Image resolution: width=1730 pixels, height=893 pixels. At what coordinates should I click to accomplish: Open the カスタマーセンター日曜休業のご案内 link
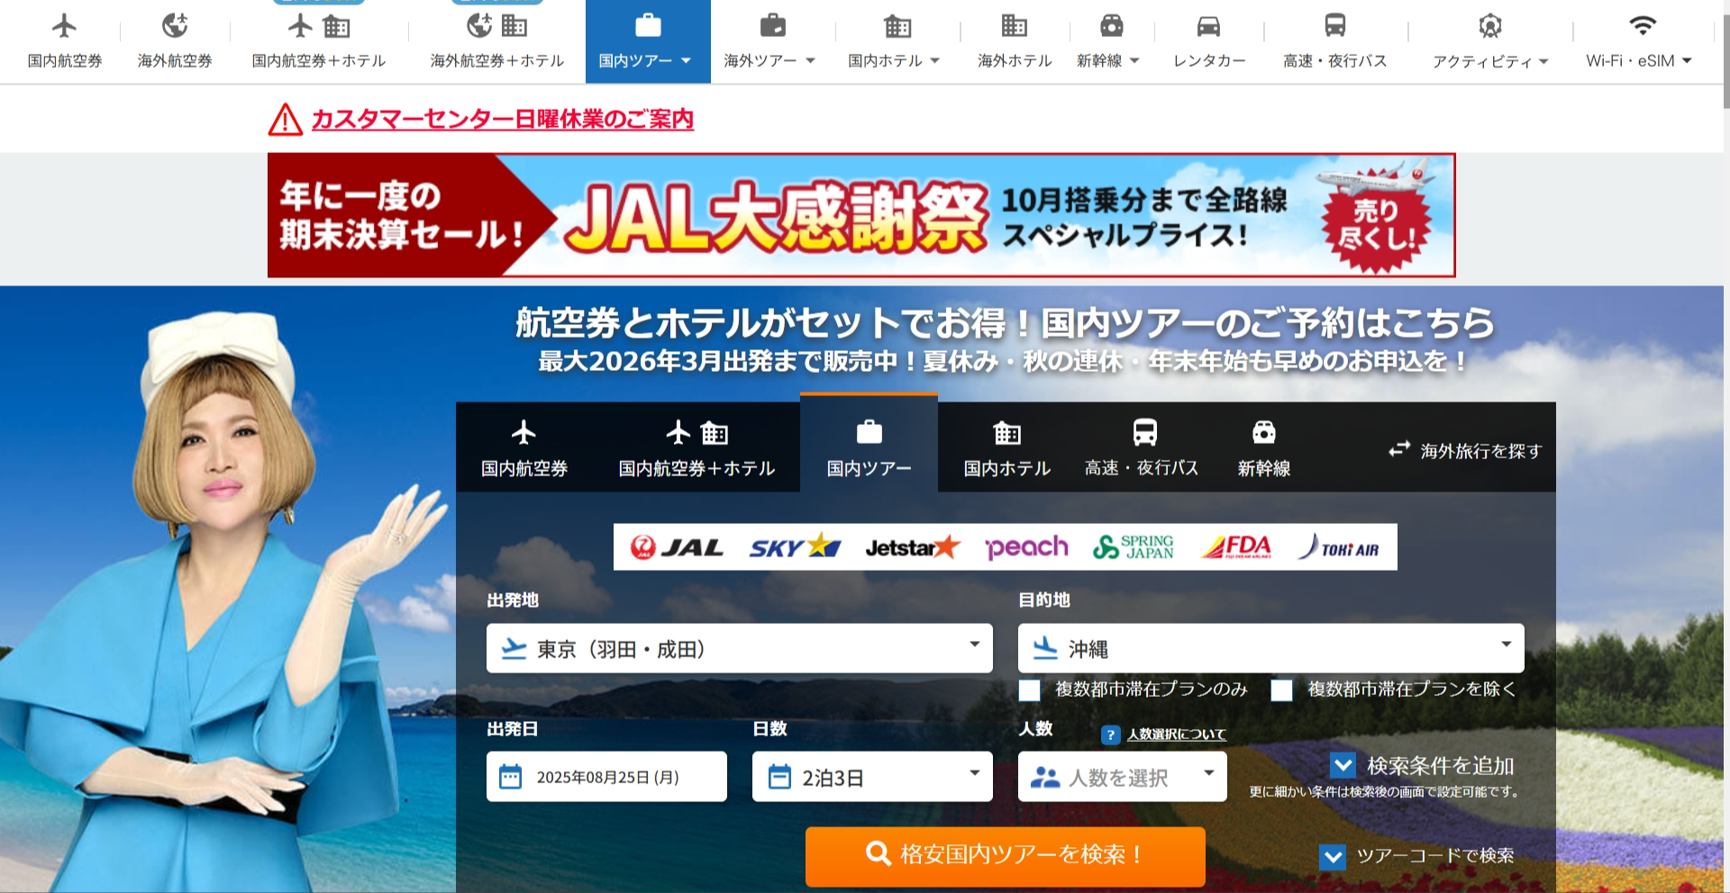(502, 119)
